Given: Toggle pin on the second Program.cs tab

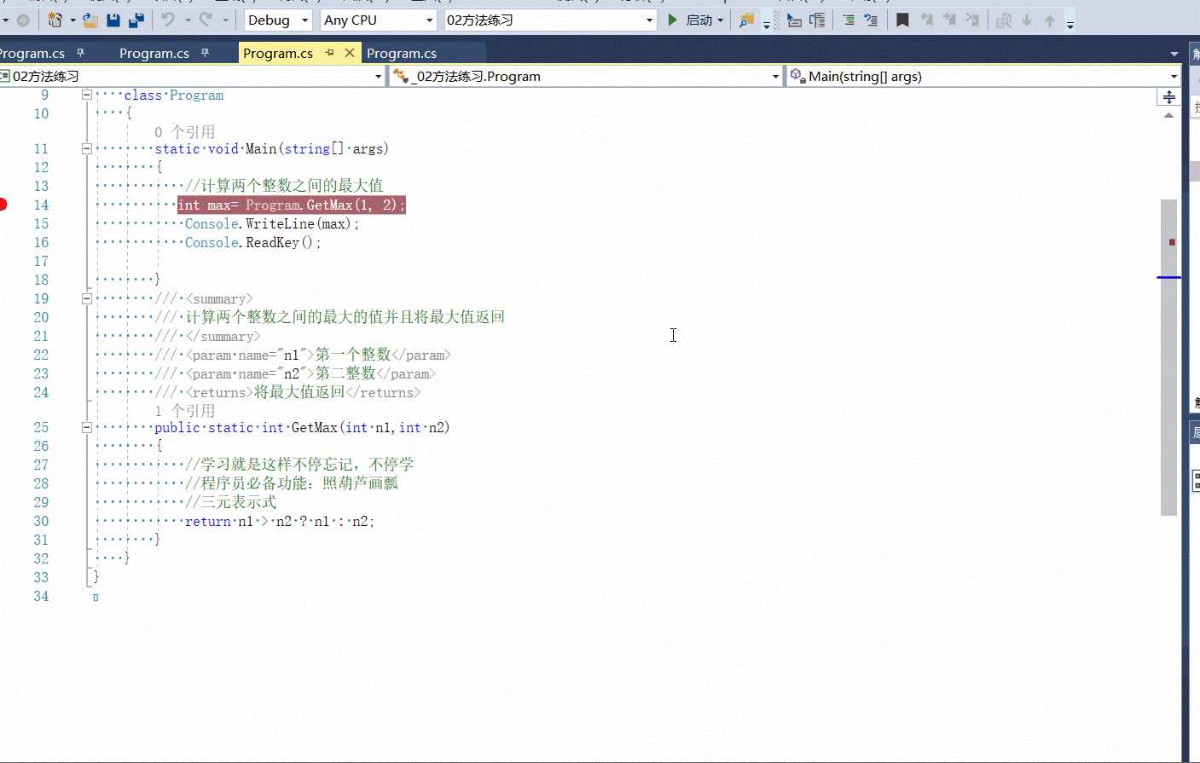Looking at the screenshot, I should pyautogui.click(x=205, y=53).
